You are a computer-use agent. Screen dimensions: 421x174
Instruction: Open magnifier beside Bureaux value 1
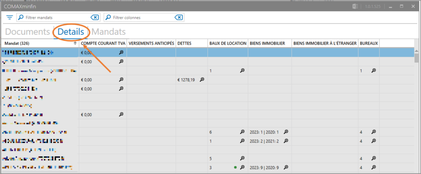374,71
